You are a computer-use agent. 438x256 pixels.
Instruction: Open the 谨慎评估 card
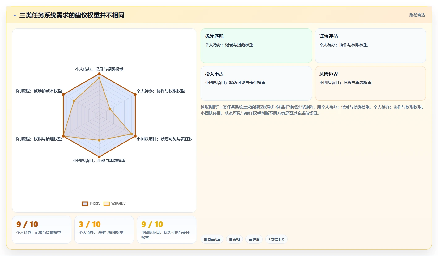[370, 46]
